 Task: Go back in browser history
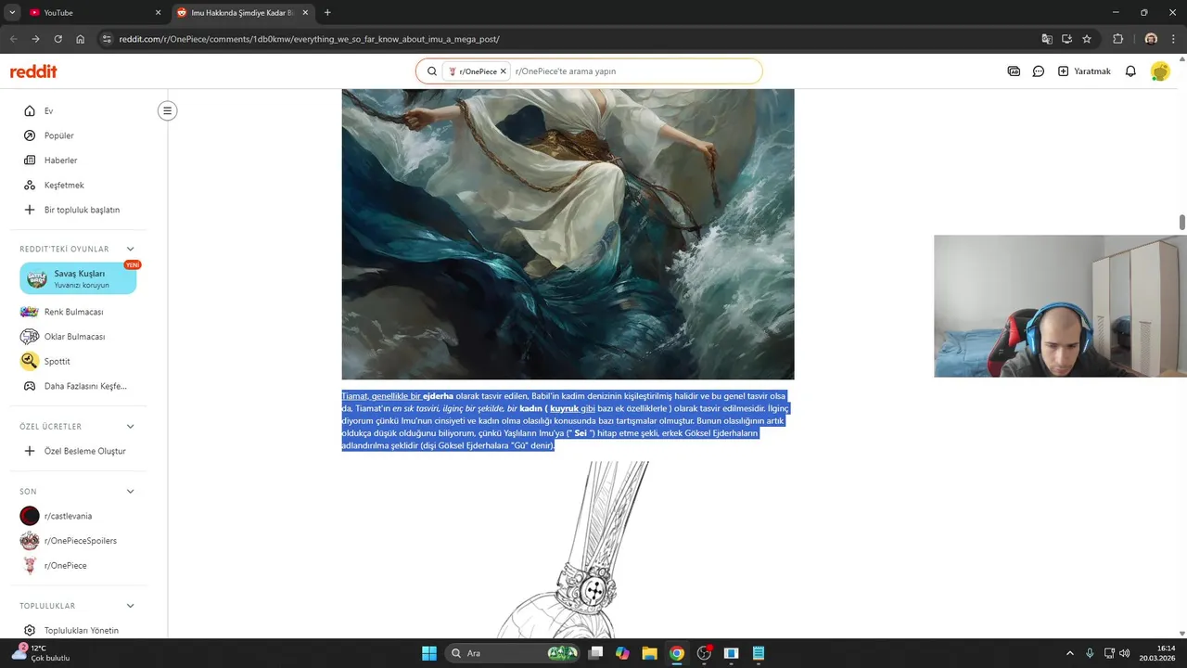point(13,39)
